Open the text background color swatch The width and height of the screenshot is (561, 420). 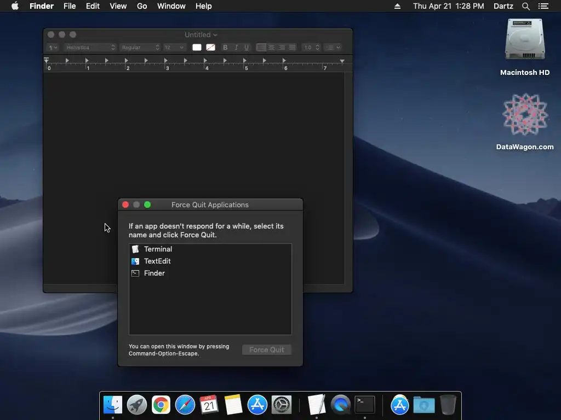tap(211, 47)
